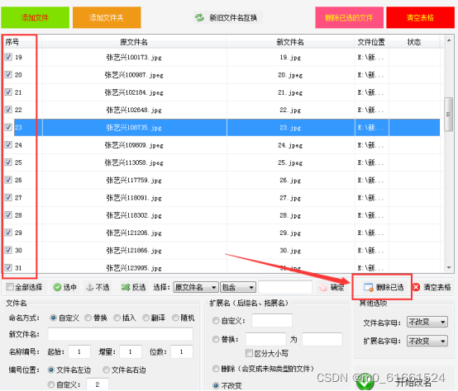Click the 状态 column header
Screen dimensions: 458x391
[x=414, y=42]
